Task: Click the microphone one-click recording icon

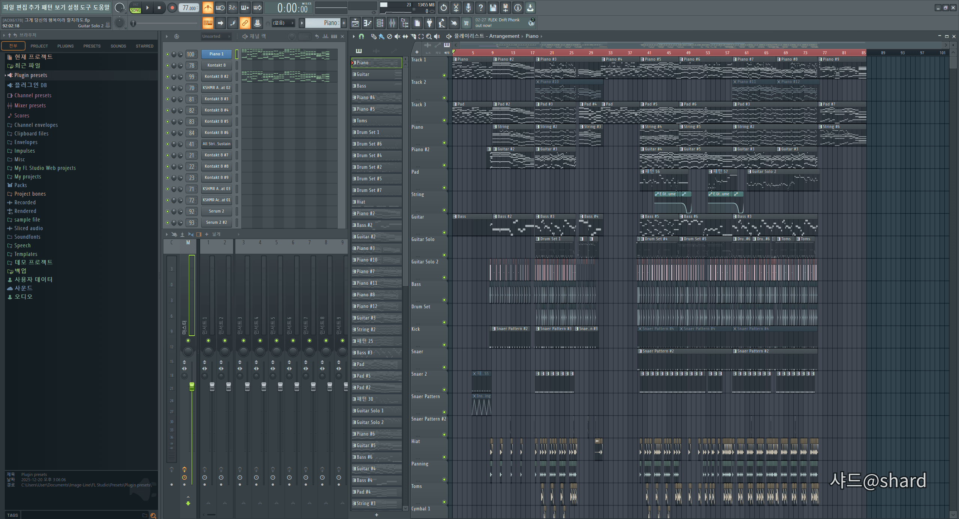Action: click(468, 7)
